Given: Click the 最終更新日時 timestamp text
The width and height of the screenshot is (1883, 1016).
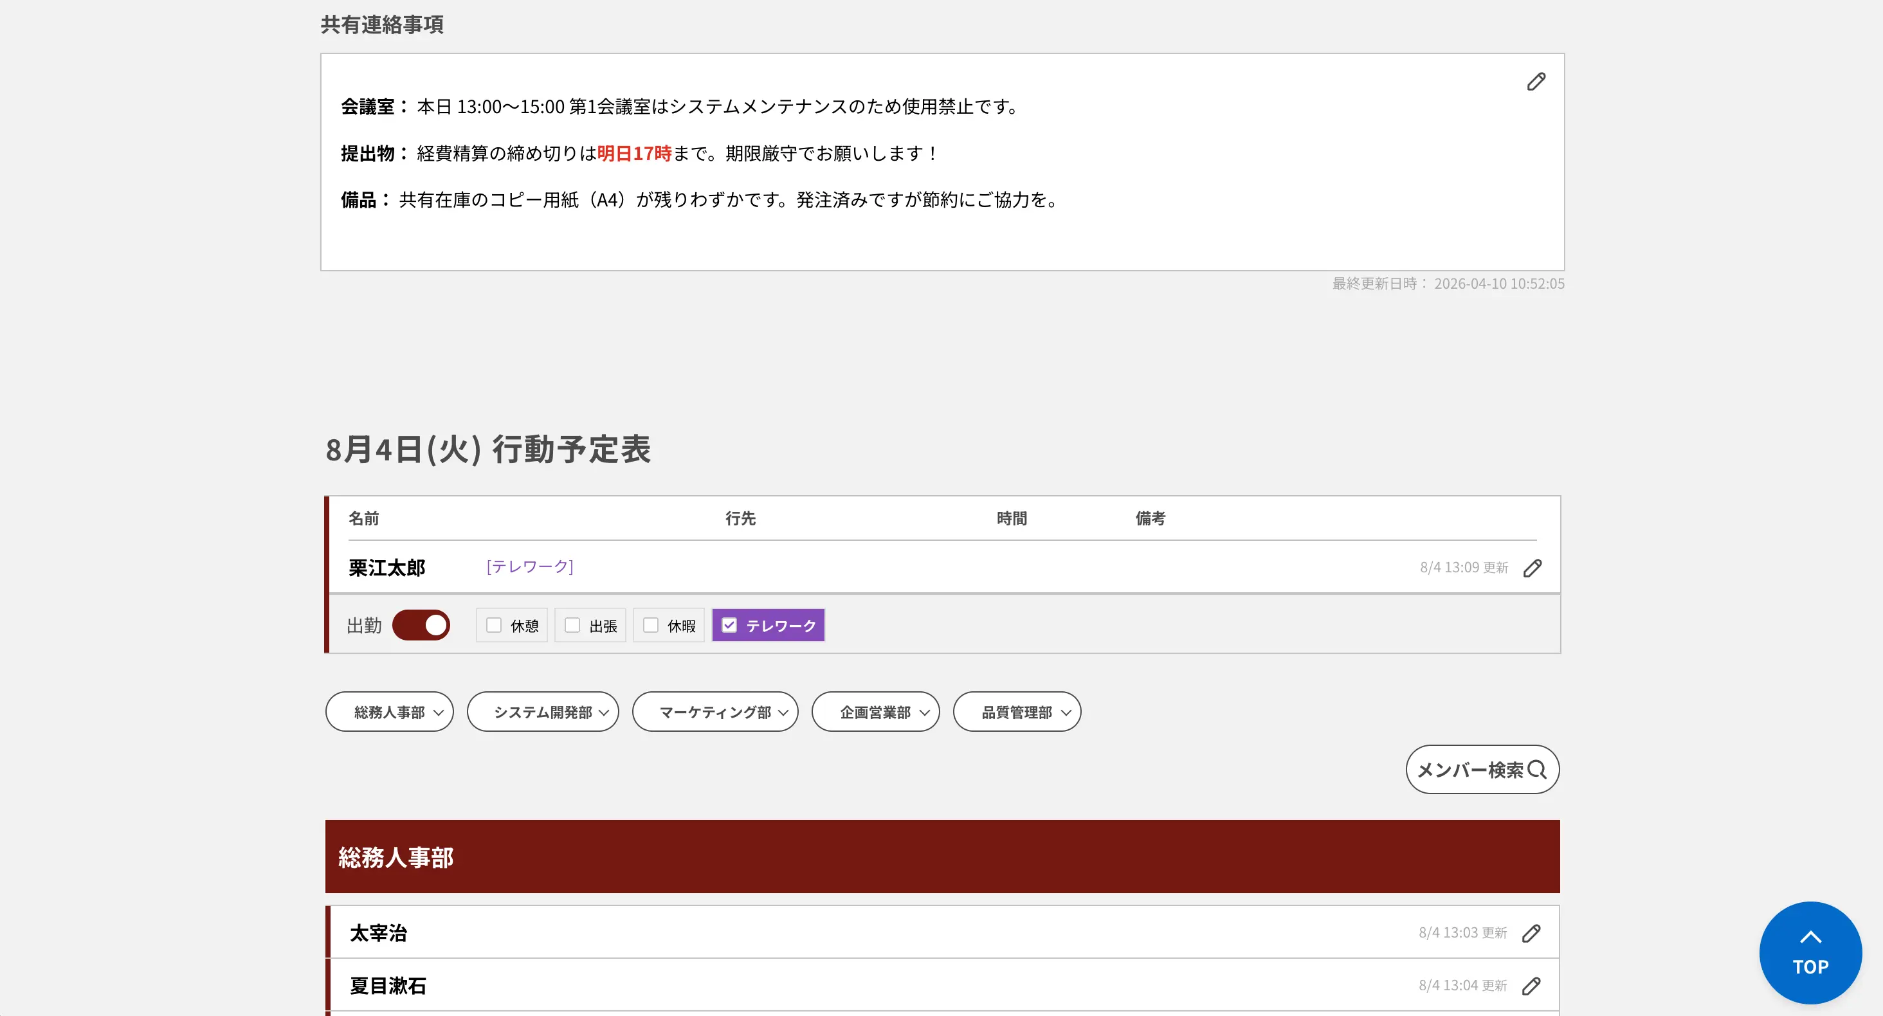Looking at the screenshot, I should pyautogui.click(x=1448, y=284).
